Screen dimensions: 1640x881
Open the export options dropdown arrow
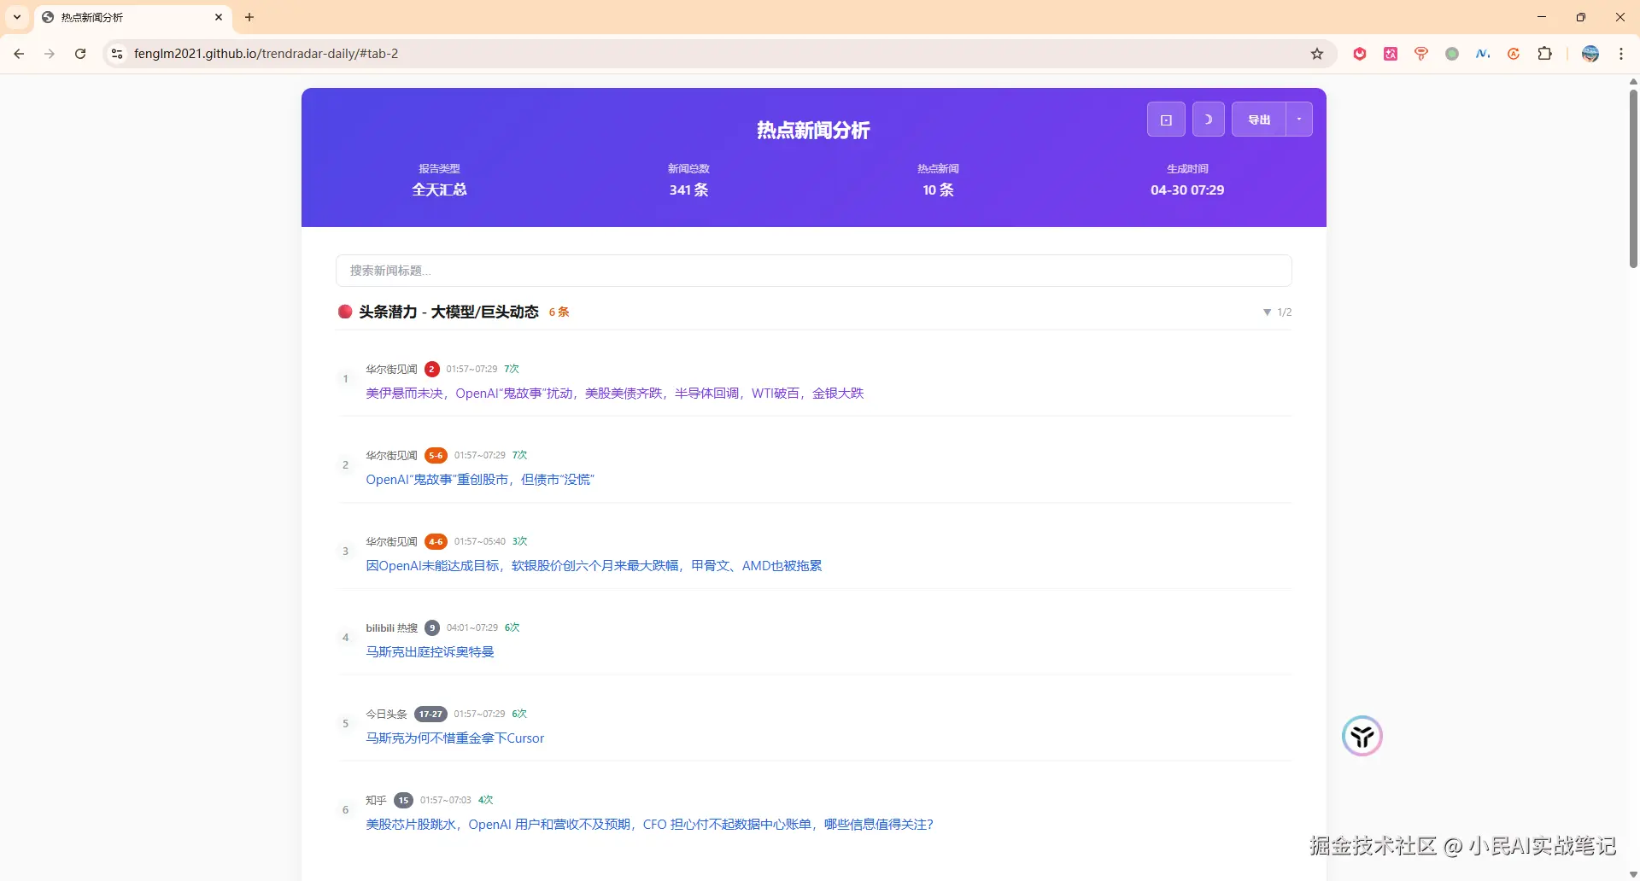coord(1299,120)
